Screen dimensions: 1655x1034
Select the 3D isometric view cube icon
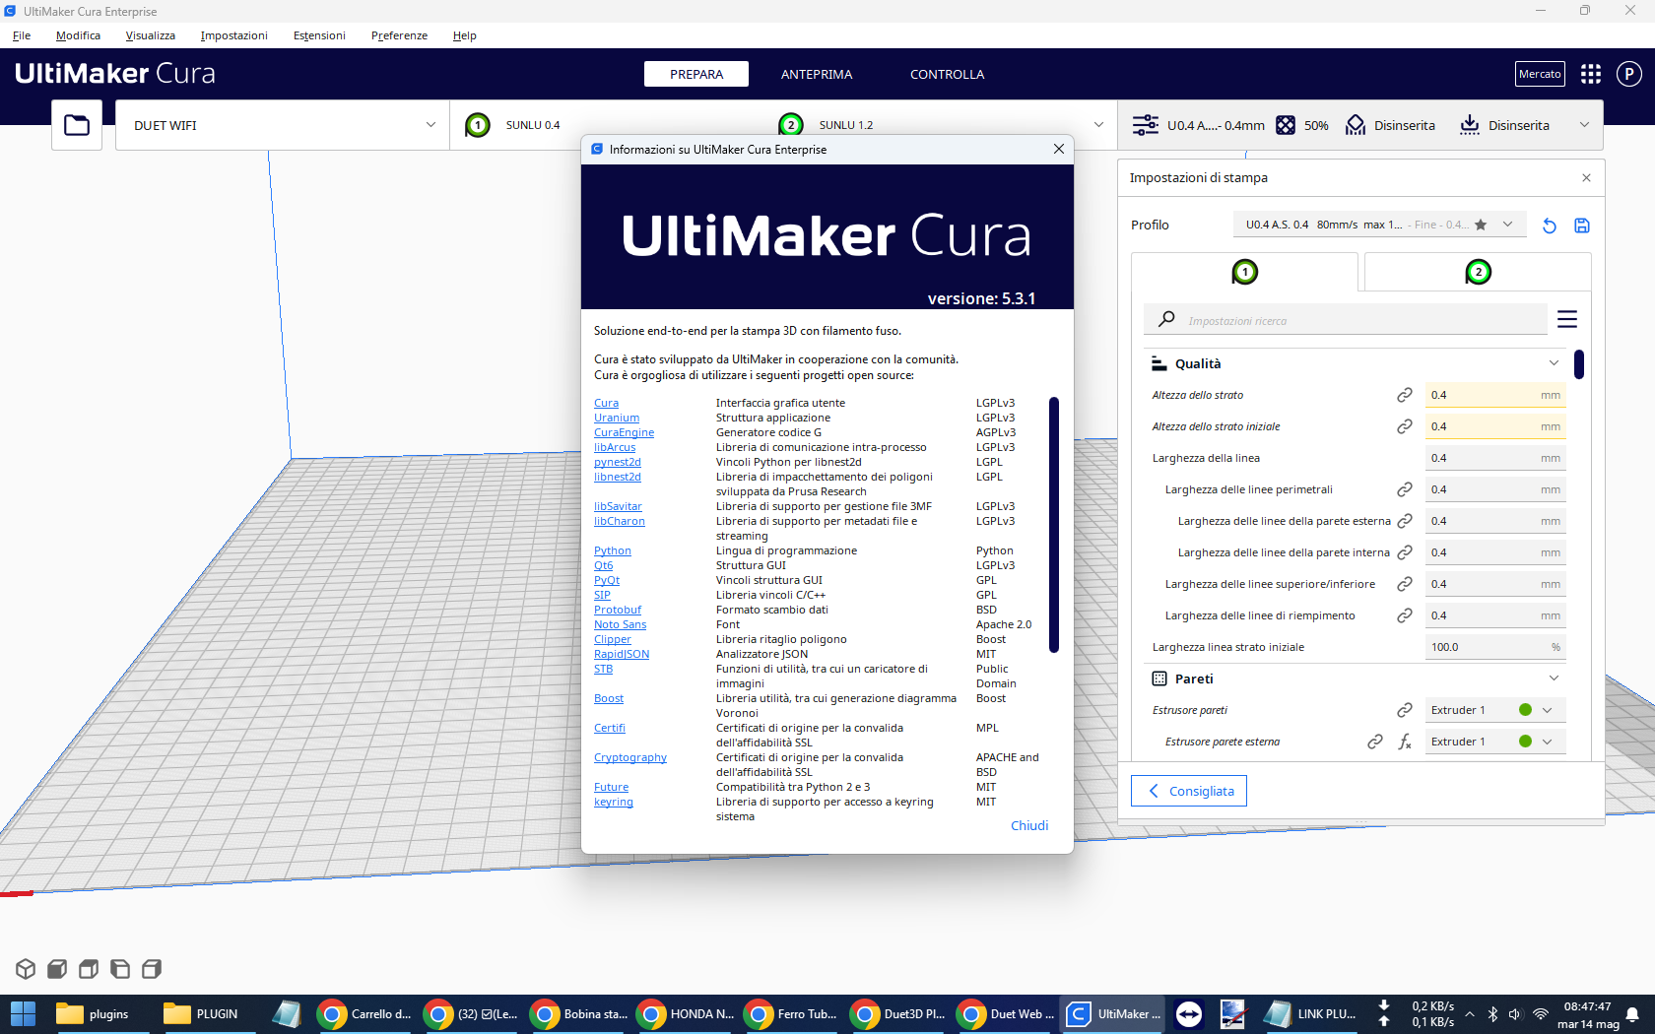click(26, 969)
